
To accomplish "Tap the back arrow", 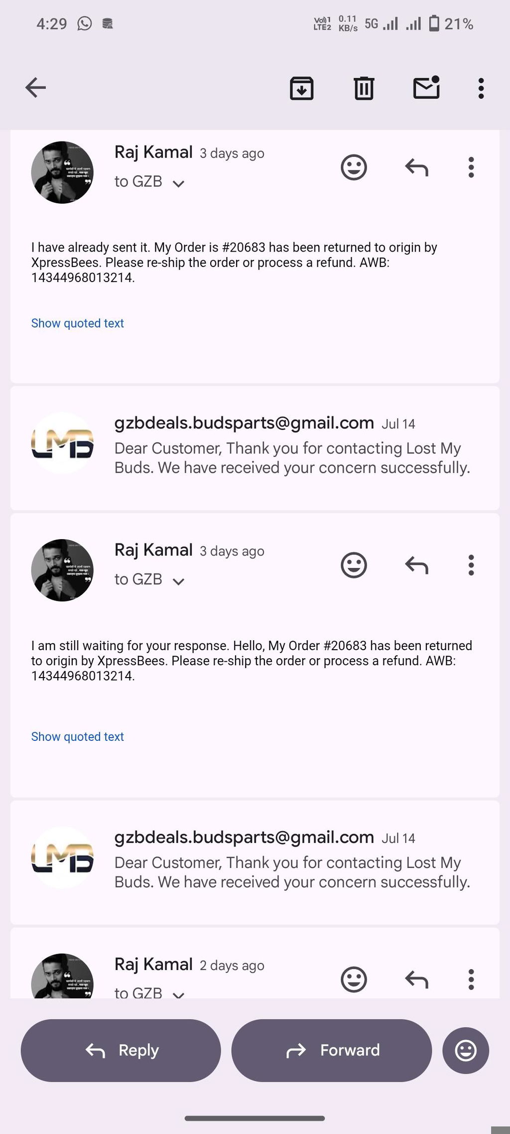I will click(x=35, y=88).
